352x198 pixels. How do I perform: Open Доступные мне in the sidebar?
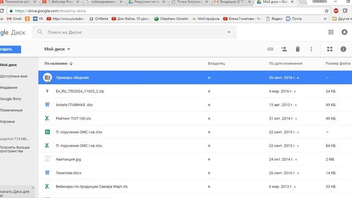click(14, 76)
